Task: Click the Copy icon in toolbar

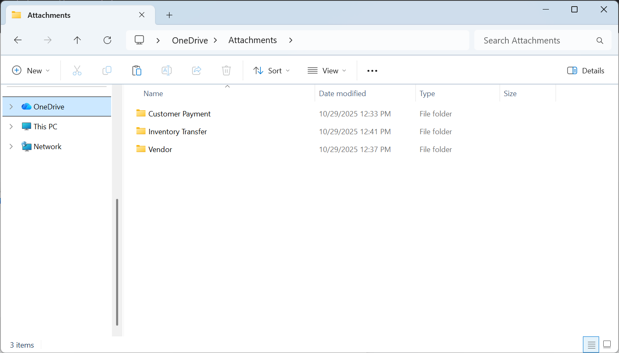Action: (107, 70)
